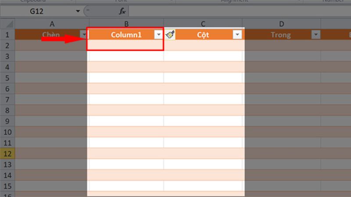Select cell A5 in Chèn column
The height and width of the screenshot is (197, 351).
coord(52,78)
